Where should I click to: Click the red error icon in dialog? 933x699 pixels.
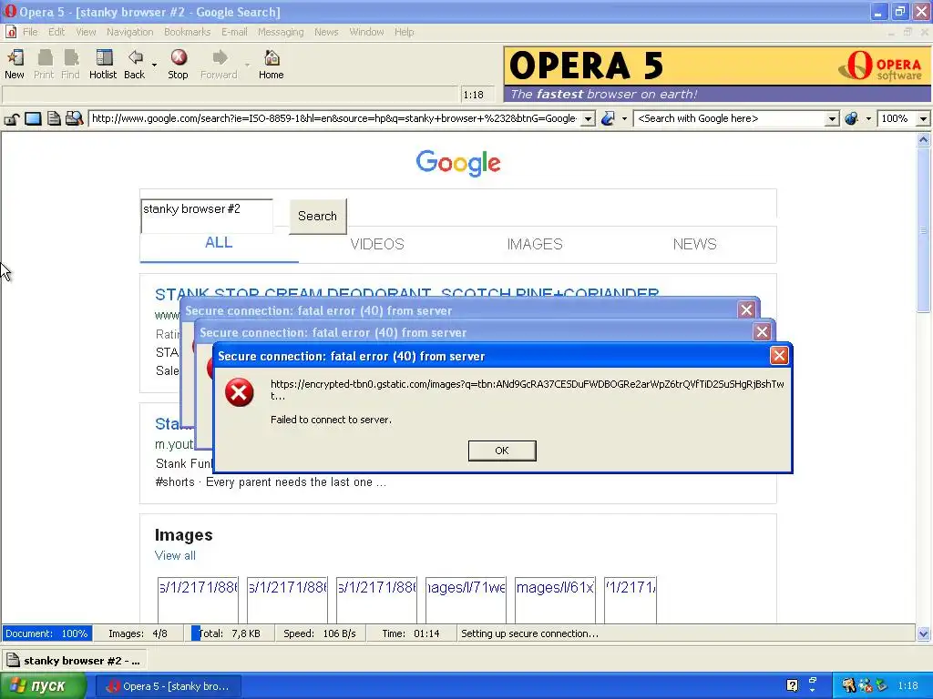coord(240,392)
